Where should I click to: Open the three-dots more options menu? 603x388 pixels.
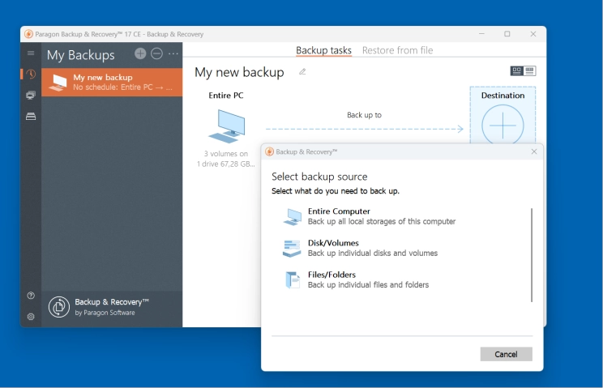tap(173, 53)
